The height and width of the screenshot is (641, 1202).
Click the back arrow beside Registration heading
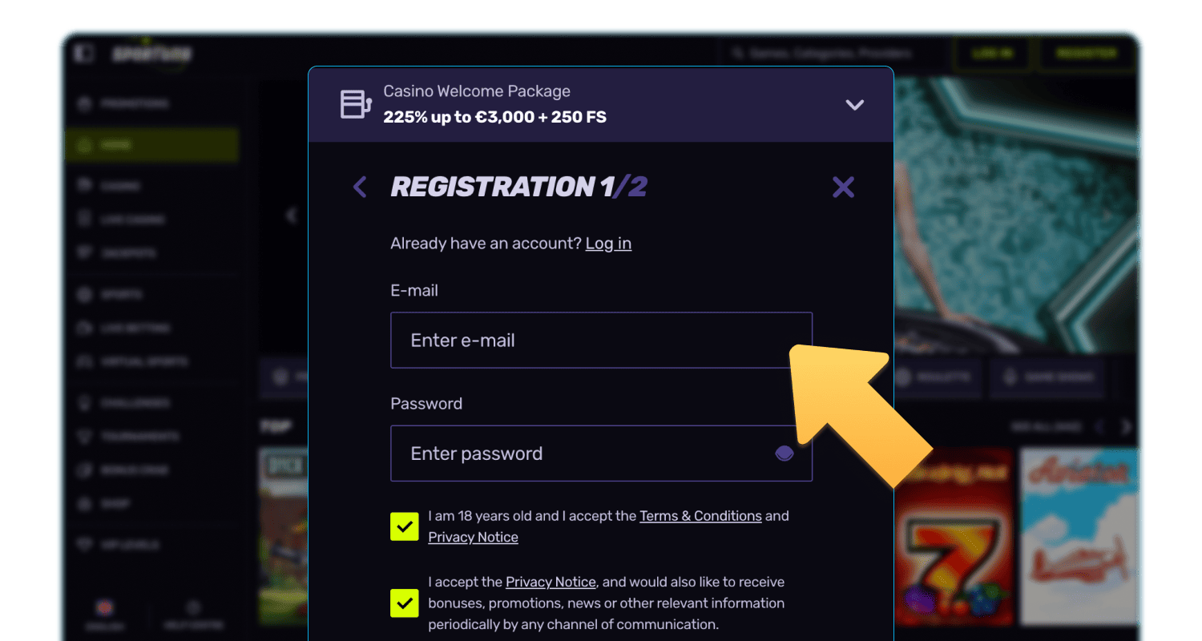(x=360, y=187)
